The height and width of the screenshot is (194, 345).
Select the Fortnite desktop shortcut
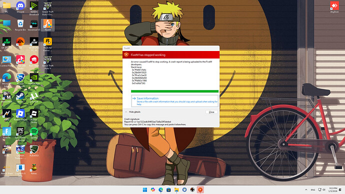click(x=6, y=132)
